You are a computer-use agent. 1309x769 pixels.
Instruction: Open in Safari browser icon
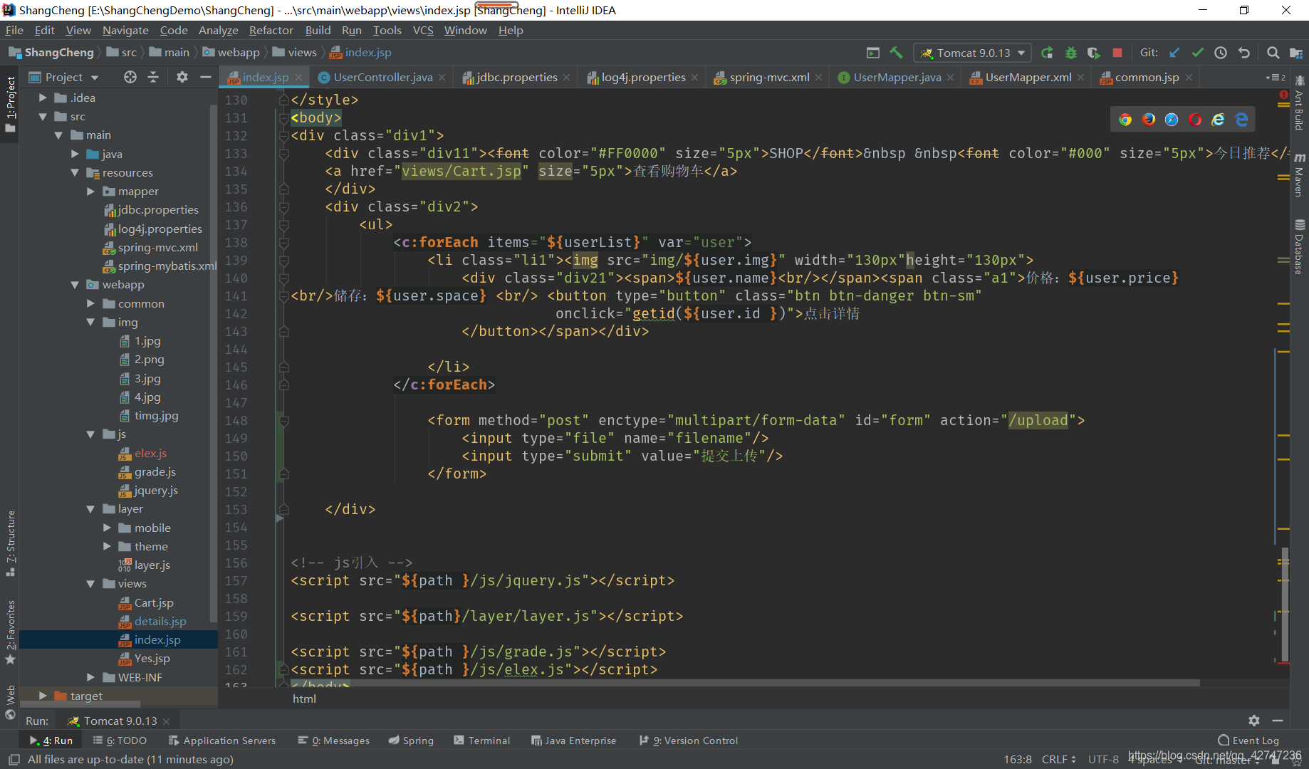[1172, 120]
